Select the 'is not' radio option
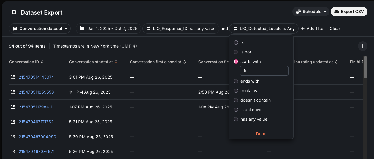The width and height of the screenshot is (374, 159). pos(236,52)
